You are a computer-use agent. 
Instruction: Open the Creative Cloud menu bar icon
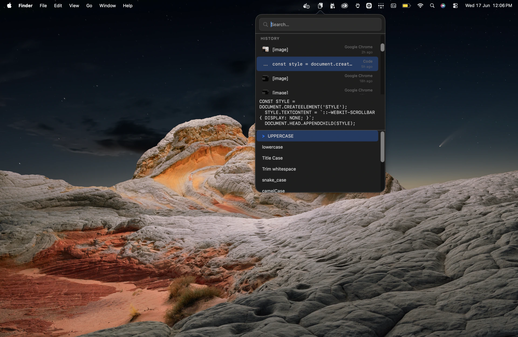click(x=345, y=6)
